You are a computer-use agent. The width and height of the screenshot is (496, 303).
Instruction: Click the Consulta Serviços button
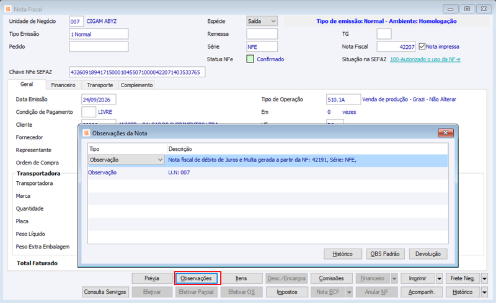click(x=105, y=292)
